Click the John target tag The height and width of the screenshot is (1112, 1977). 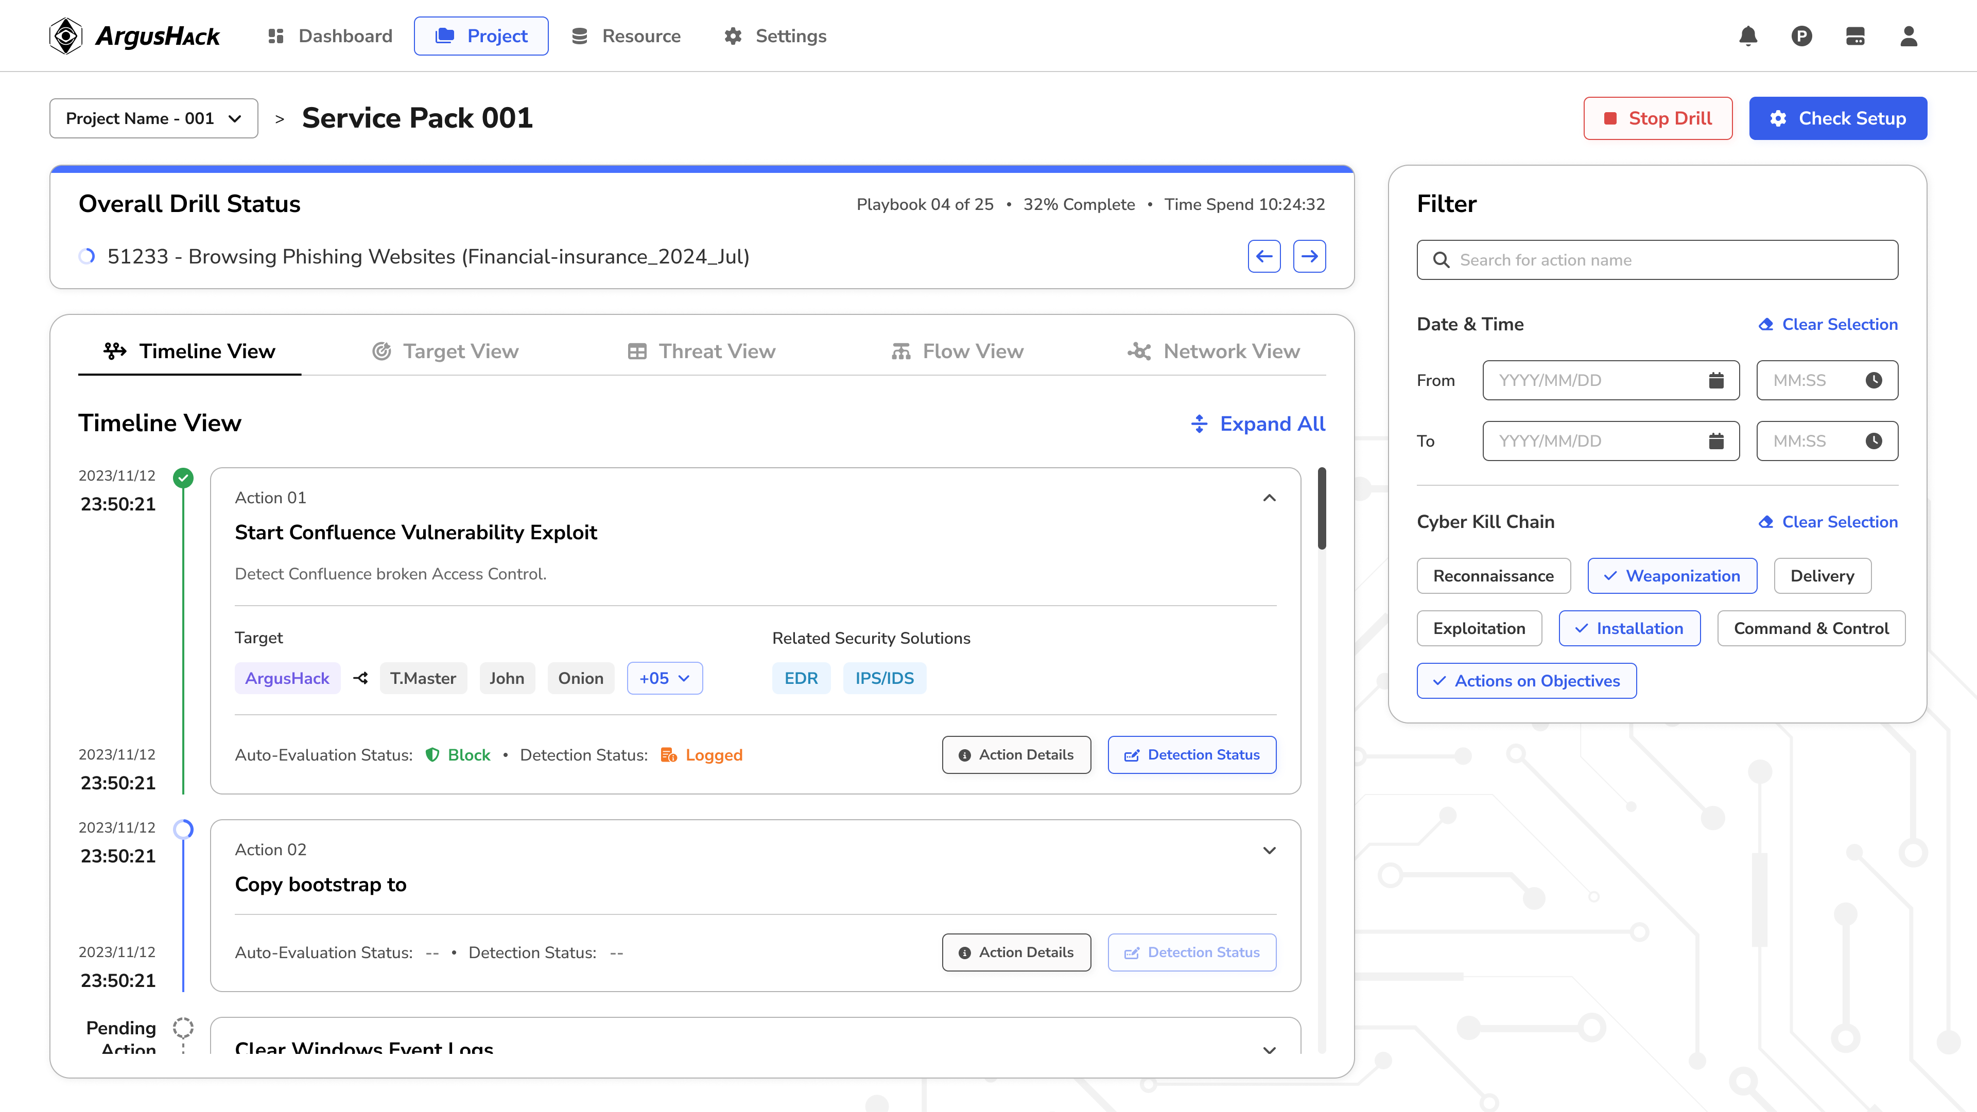pos(507,678)
